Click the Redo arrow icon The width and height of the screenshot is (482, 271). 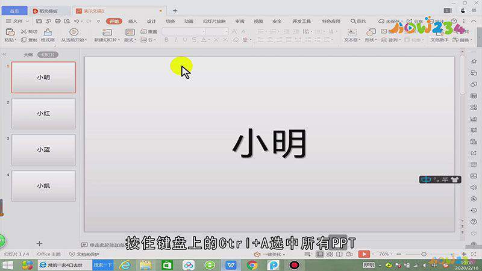tap(89, 21)
